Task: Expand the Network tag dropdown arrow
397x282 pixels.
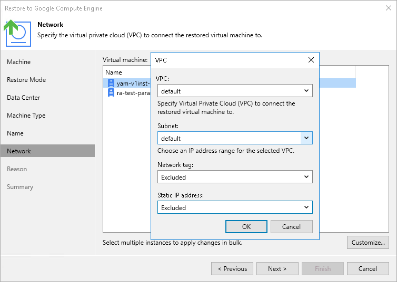Action: point(306,177)
